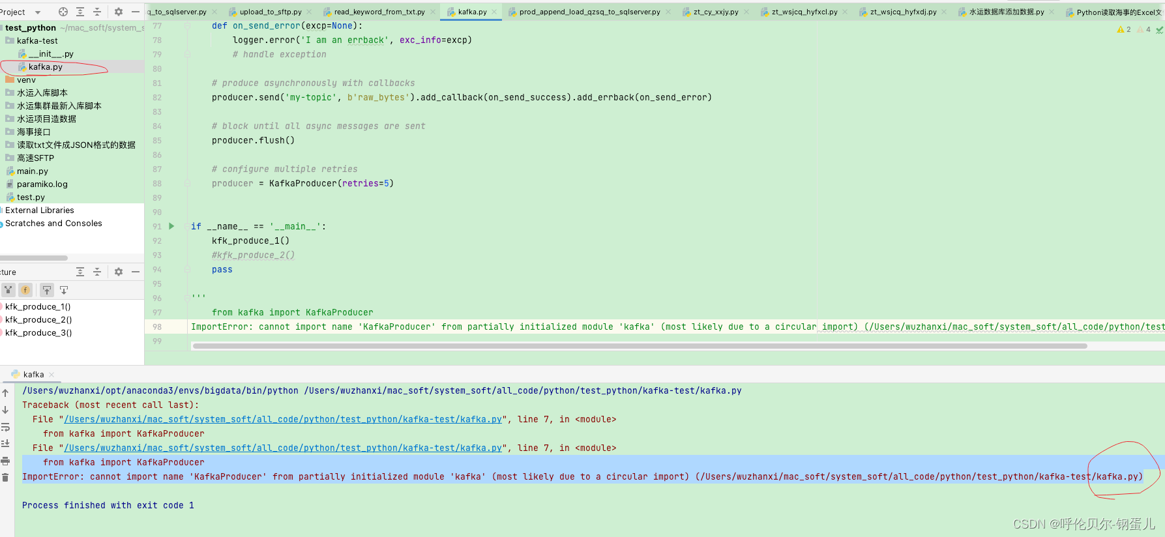Select 读取txt文件成JSON格式的数据 folder
Image resolution: width=1165 pixels, height=537 pixels.
(76, 145)
